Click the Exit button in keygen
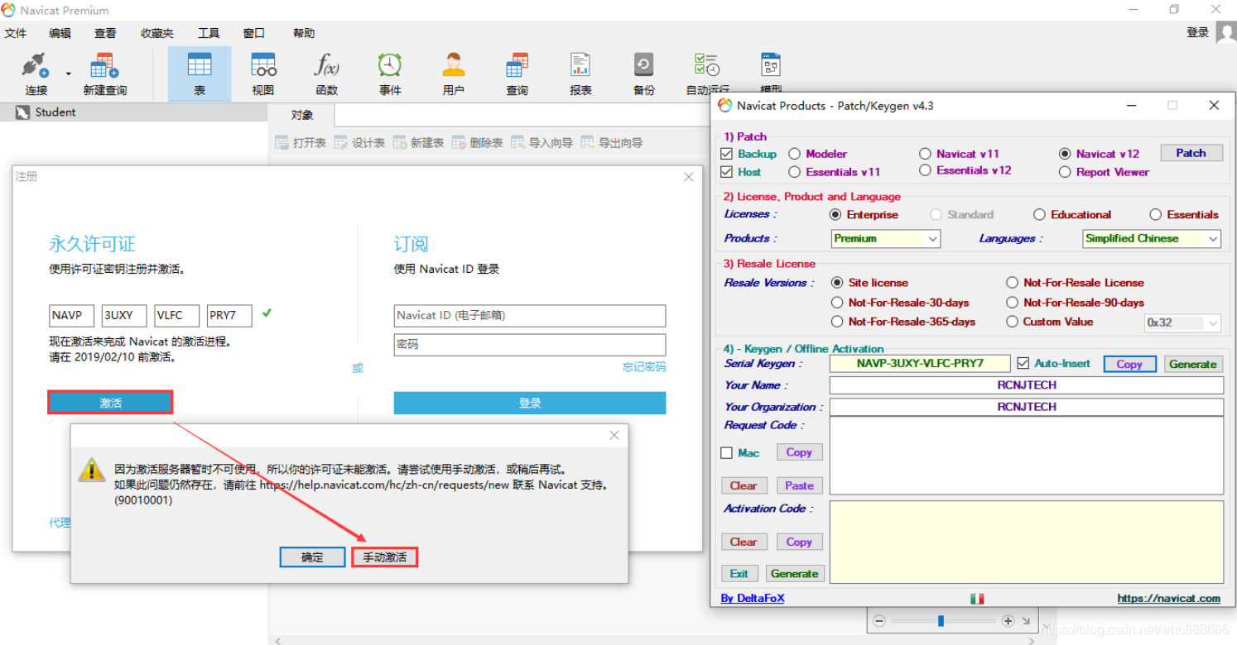The image size is (1237, 645). click(739, 573)
